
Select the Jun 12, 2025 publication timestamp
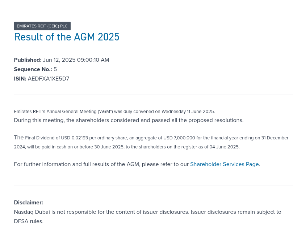point(76,60)
